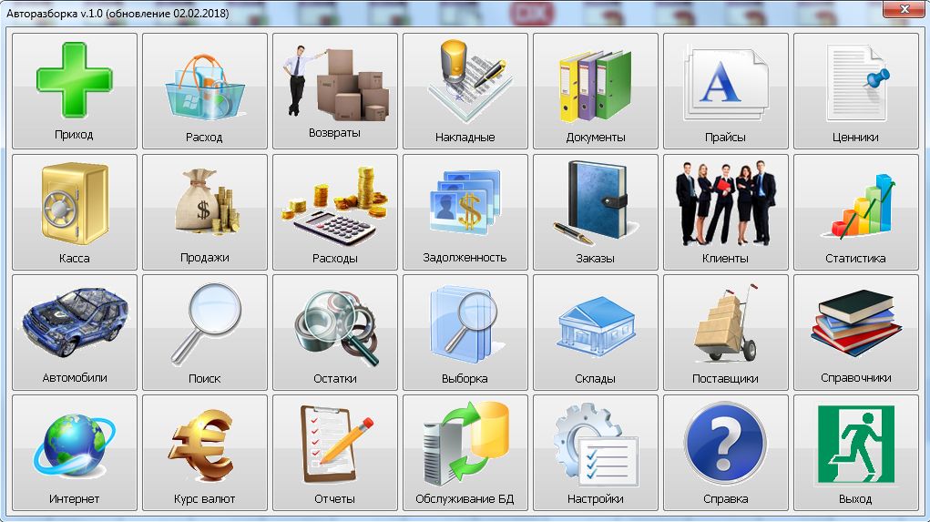The image size is (930, 522).
Task: Open the Расходы calculator and coins tile
Action: click(334, 212)
